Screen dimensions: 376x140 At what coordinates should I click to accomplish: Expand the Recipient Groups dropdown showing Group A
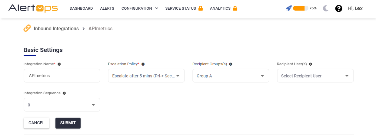tap(231, 76)
